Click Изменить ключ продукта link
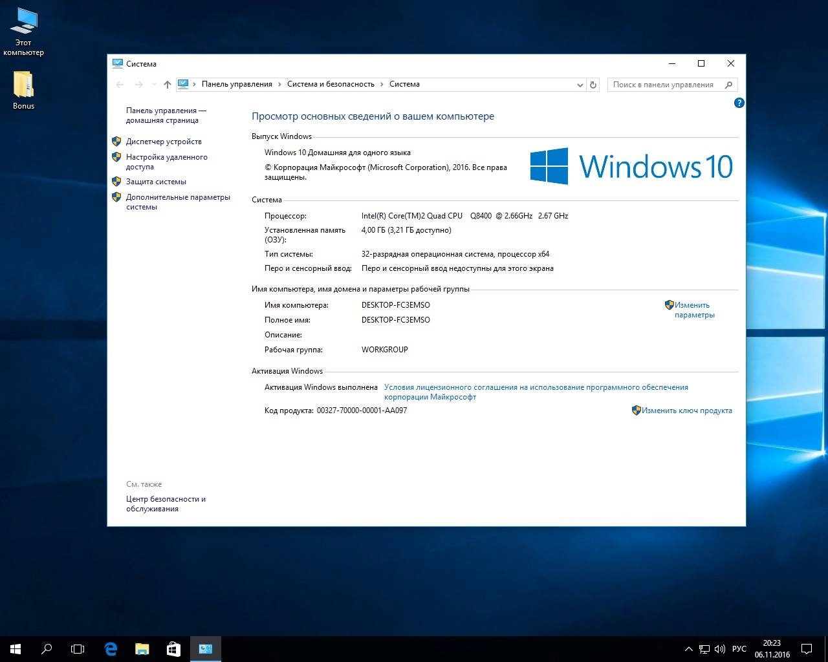 click(687, 411)
